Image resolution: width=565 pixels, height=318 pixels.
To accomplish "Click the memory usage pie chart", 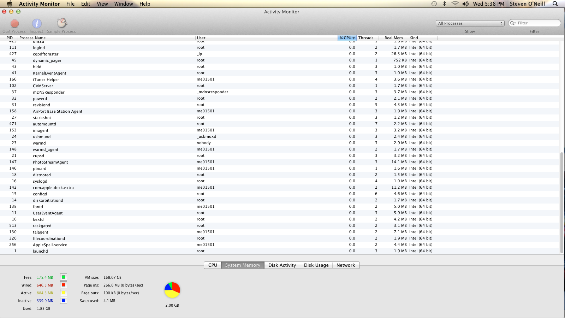I will 172,290.
